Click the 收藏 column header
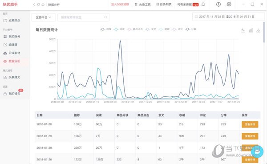This screenshot has width=267, height=164. (x=182, y=115)
